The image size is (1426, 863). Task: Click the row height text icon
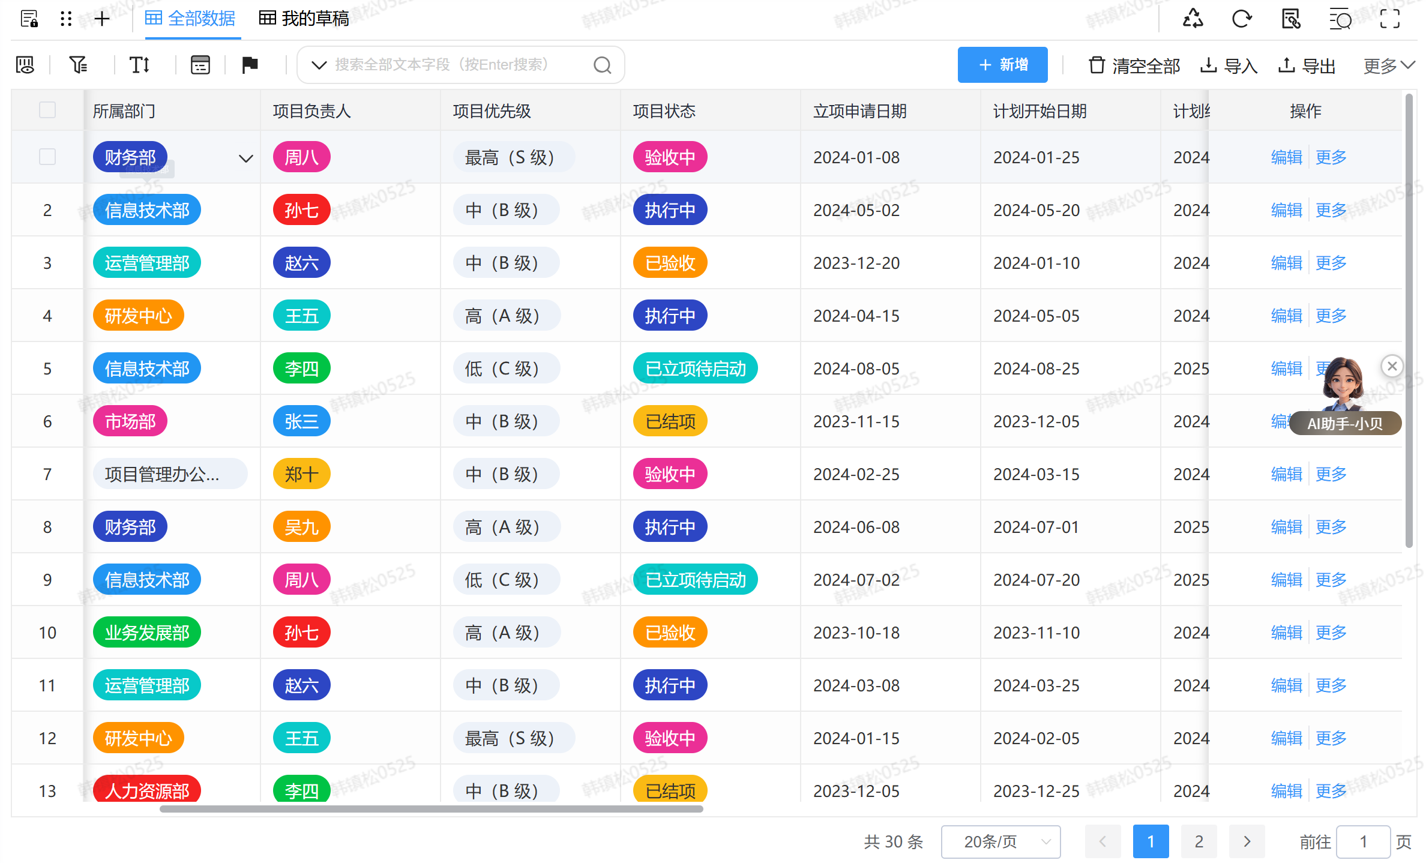[139, 65]
